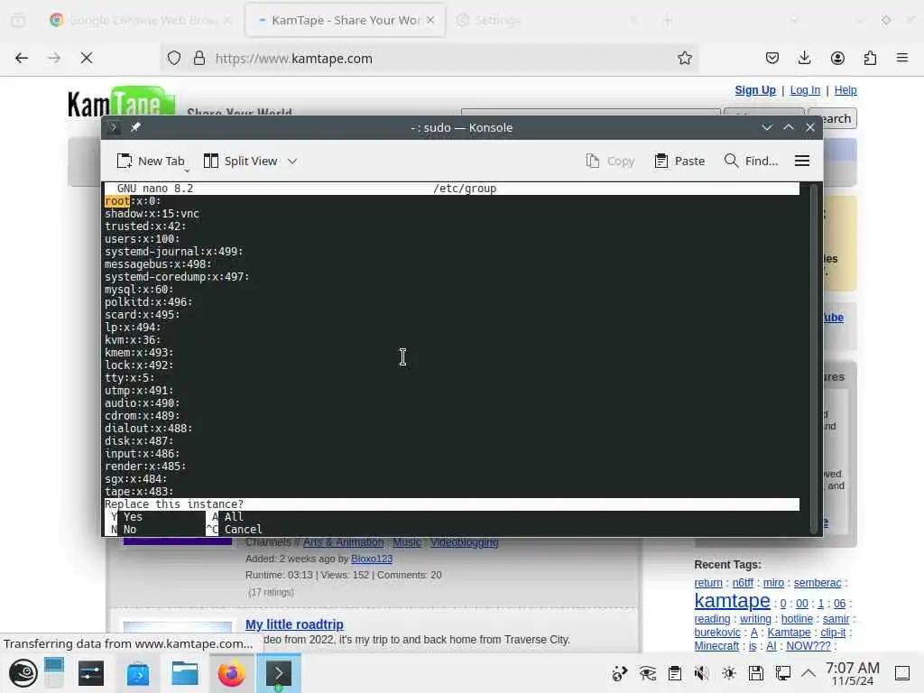Screen dimensions: 924x693
Task: Click the Konsole taskbar icon
Action: pyautogui.click(x=278, y=673)
